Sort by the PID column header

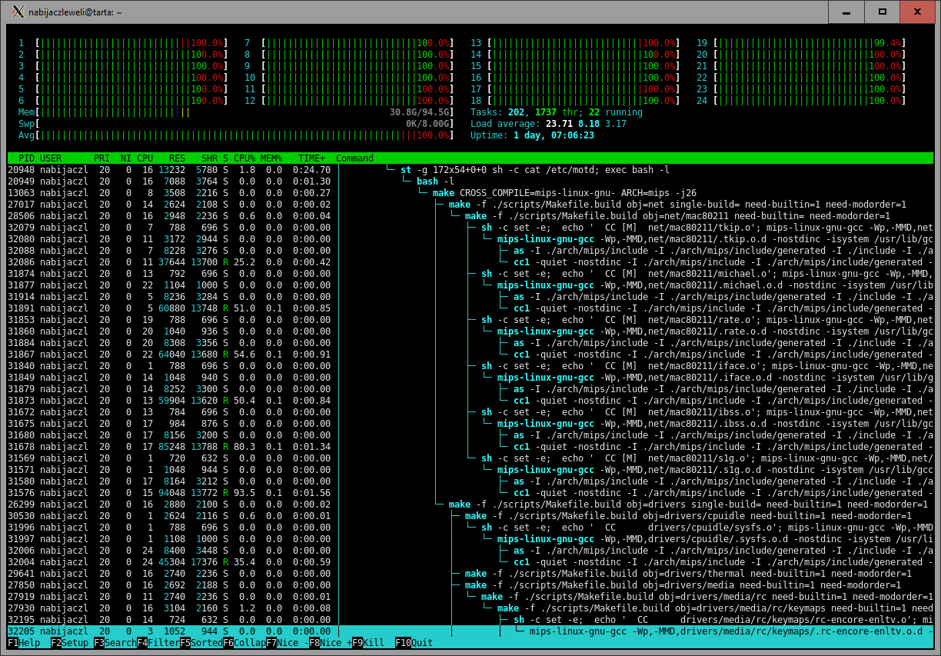(x=26, y=158)
